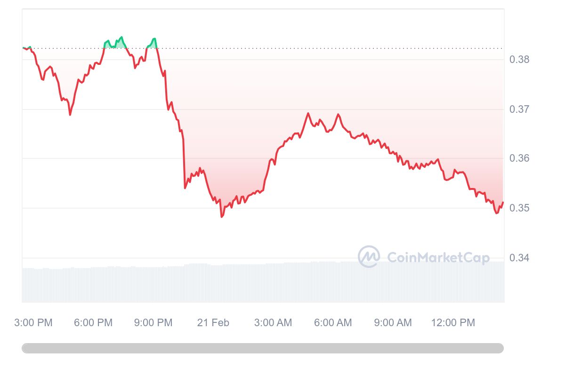Click the 9:00 PM time axis label
565x376 pixels.
pyautogui.click(x=153, y=323)
